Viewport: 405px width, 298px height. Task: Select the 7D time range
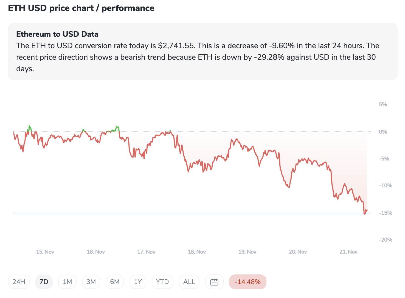click(44, 282)
